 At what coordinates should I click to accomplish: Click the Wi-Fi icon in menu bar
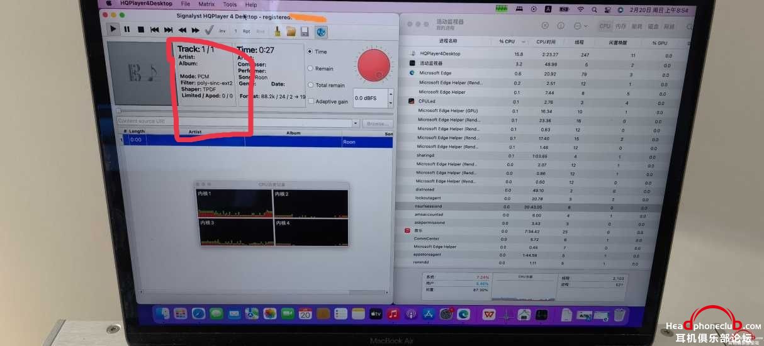click(580, 9)
